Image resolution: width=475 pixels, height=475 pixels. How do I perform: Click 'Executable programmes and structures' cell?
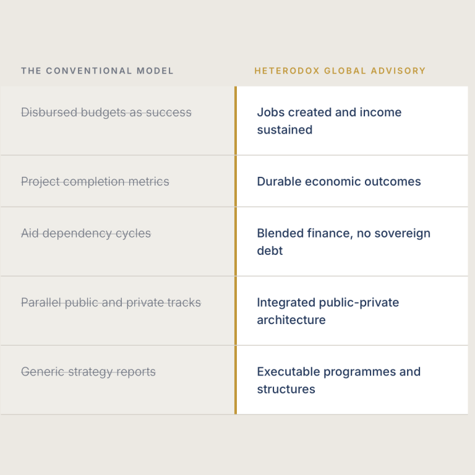click(352, 380)
